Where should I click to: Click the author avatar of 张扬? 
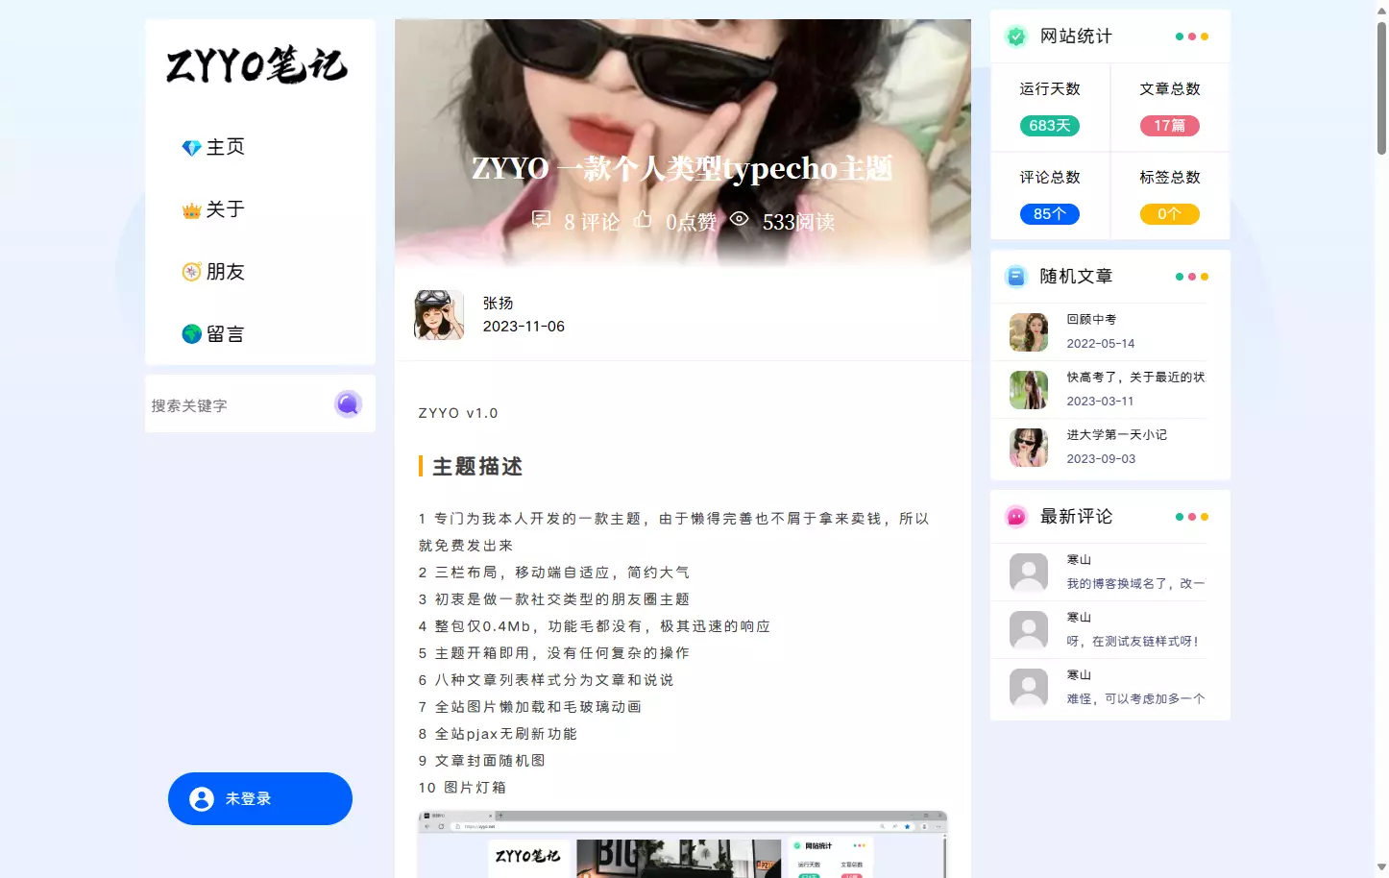439,315
